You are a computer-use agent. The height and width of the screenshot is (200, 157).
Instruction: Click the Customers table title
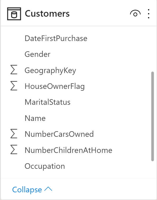click(47, 13)
